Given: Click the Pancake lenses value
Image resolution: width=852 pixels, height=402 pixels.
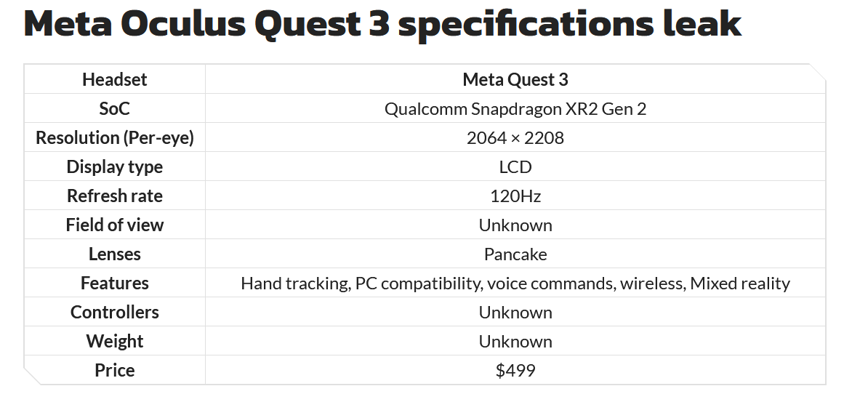Looking at the screenshot, I should [x=515, y=254].
